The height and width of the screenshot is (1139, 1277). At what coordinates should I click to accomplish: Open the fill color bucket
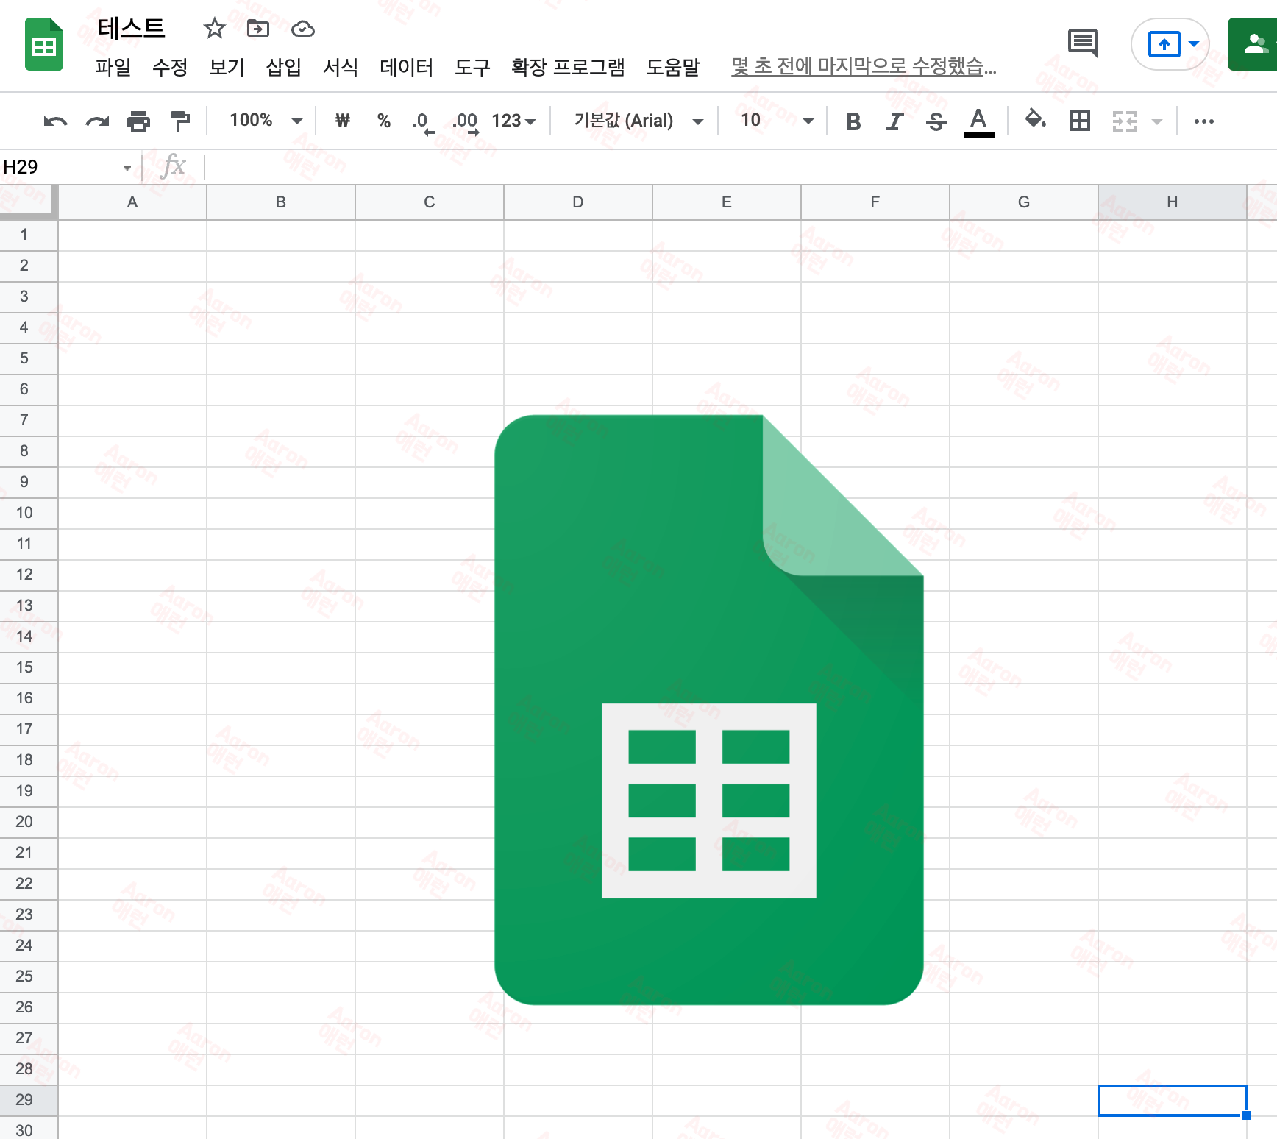tap(1036, 120)
